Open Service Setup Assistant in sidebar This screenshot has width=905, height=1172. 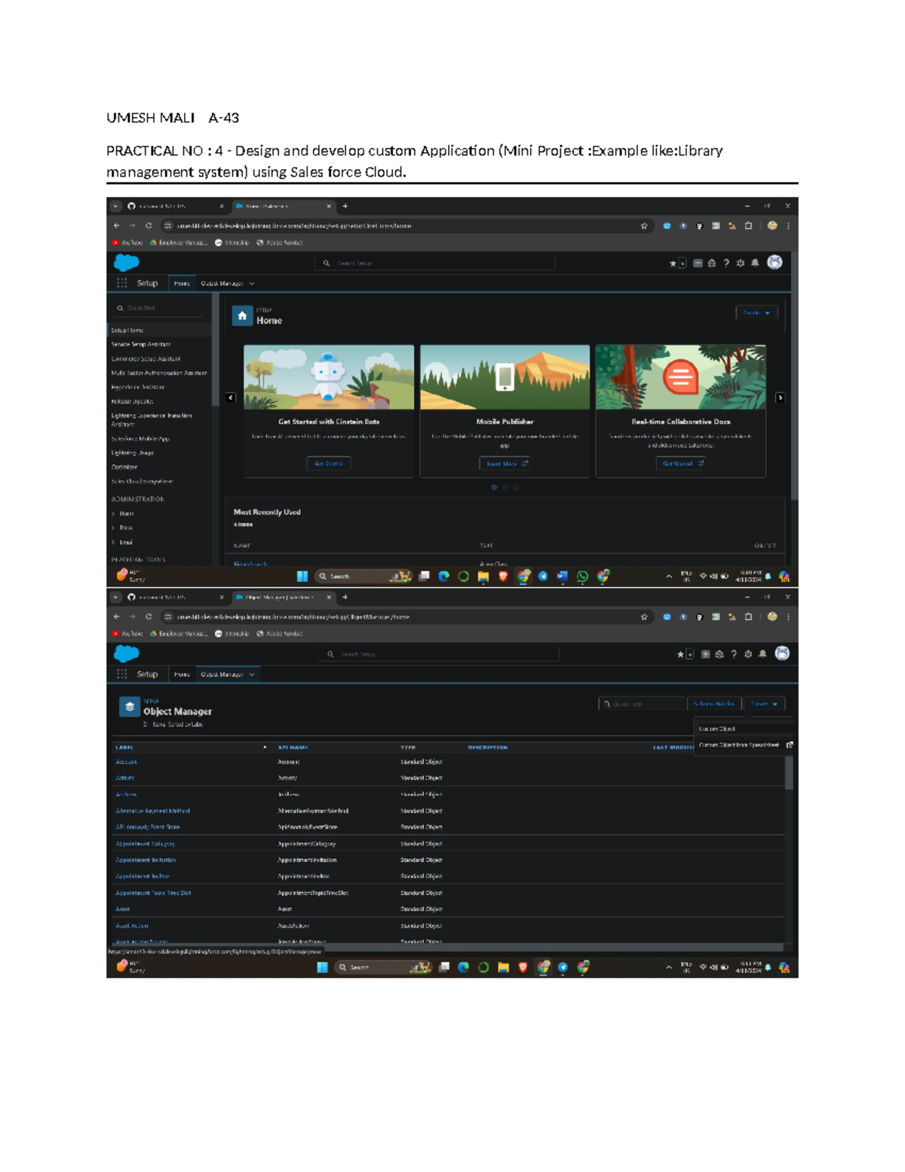[141, 344]
